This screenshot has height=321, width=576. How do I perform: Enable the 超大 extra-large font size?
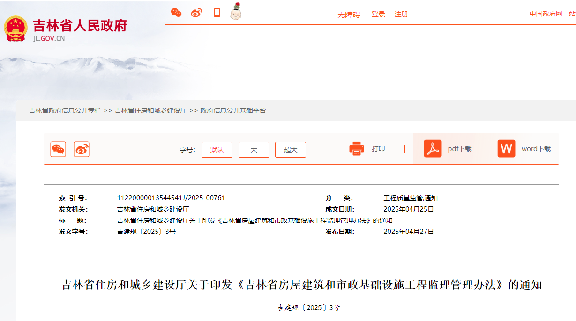tap(290, 150)
